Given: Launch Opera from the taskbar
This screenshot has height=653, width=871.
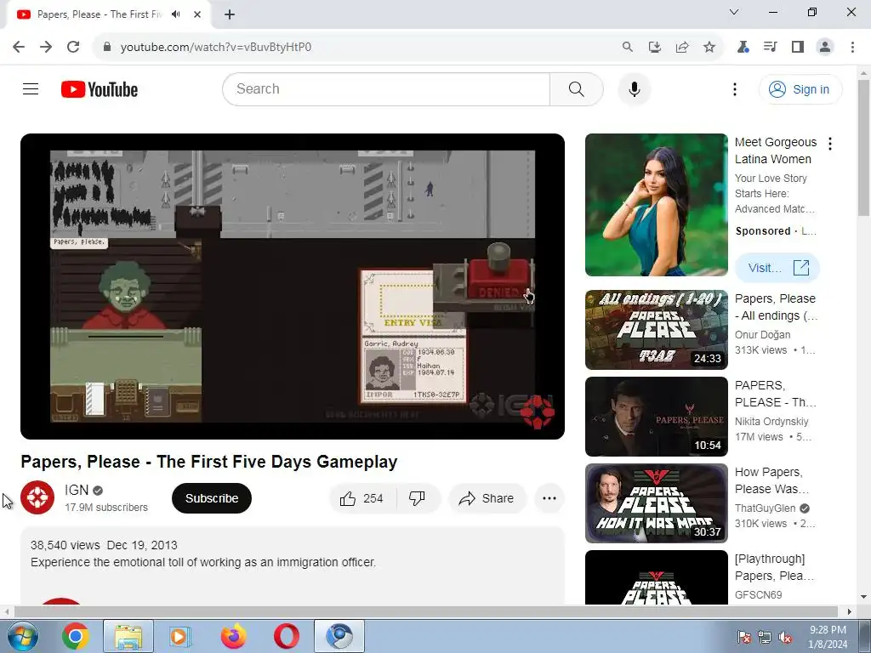Looking at the screenshot, I should (286, 636).
